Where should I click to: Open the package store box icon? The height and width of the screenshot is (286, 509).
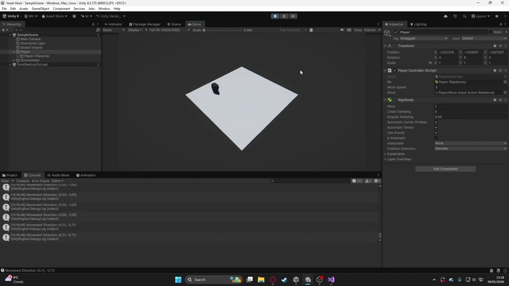pos(74,16)
